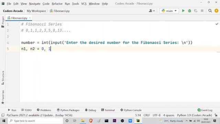The height and width of the screenshot is (124, 220).
Task: Switch to PyCharm icon on taskbar
Action: point(138,121)
